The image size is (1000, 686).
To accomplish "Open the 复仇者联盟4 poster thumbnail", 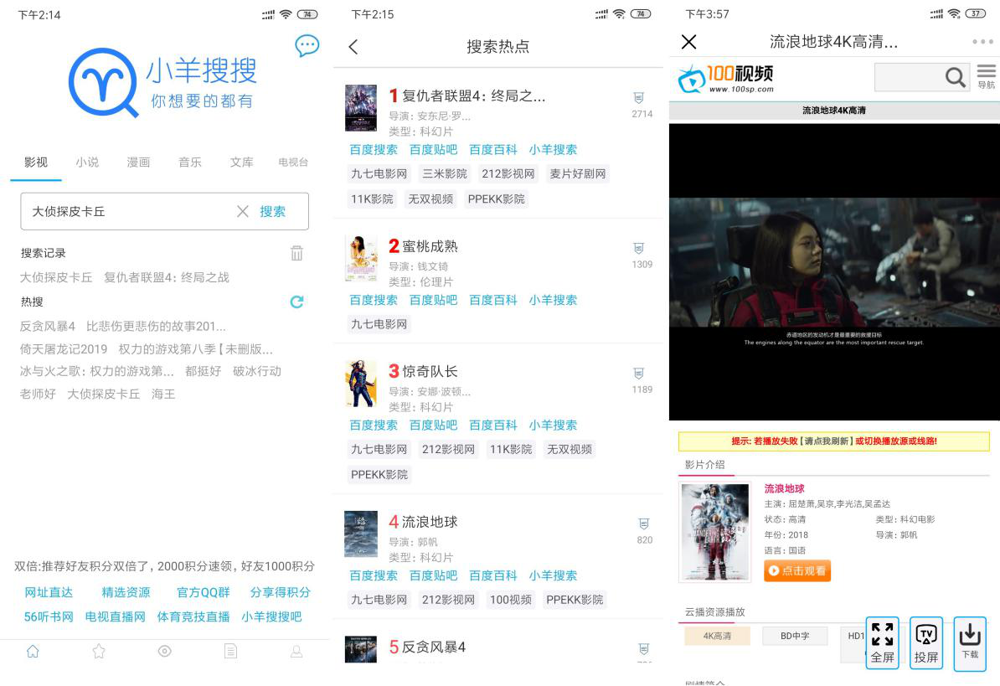I will [x=361, y=108].
